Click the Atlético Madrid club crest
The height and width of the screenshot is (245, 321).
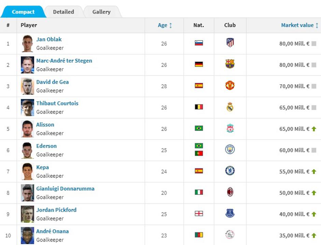coord(230,43)
